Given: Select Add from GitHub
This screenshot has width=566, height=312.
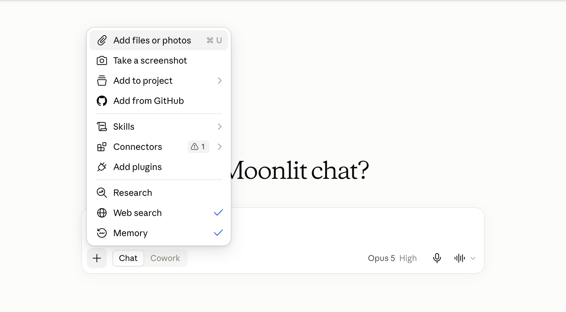Looking at the screenshot, I should coord(159,101).
